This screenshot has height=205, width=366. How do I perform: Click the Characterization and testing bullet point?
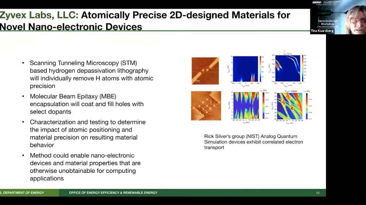[x=88, y=134]
